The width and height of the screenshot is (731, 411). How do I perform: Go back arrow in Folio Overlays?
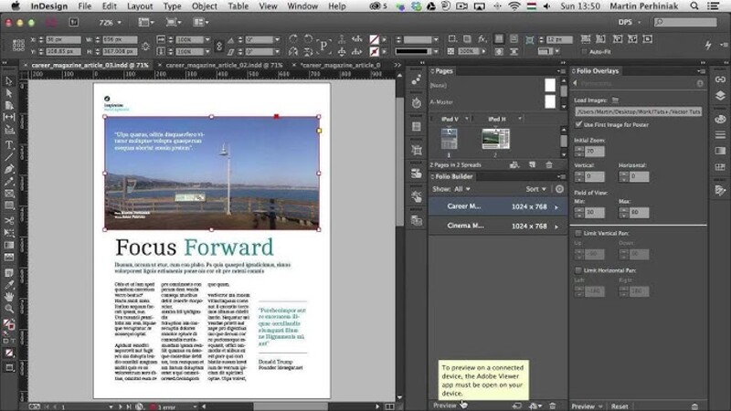[x=576, y=83]
